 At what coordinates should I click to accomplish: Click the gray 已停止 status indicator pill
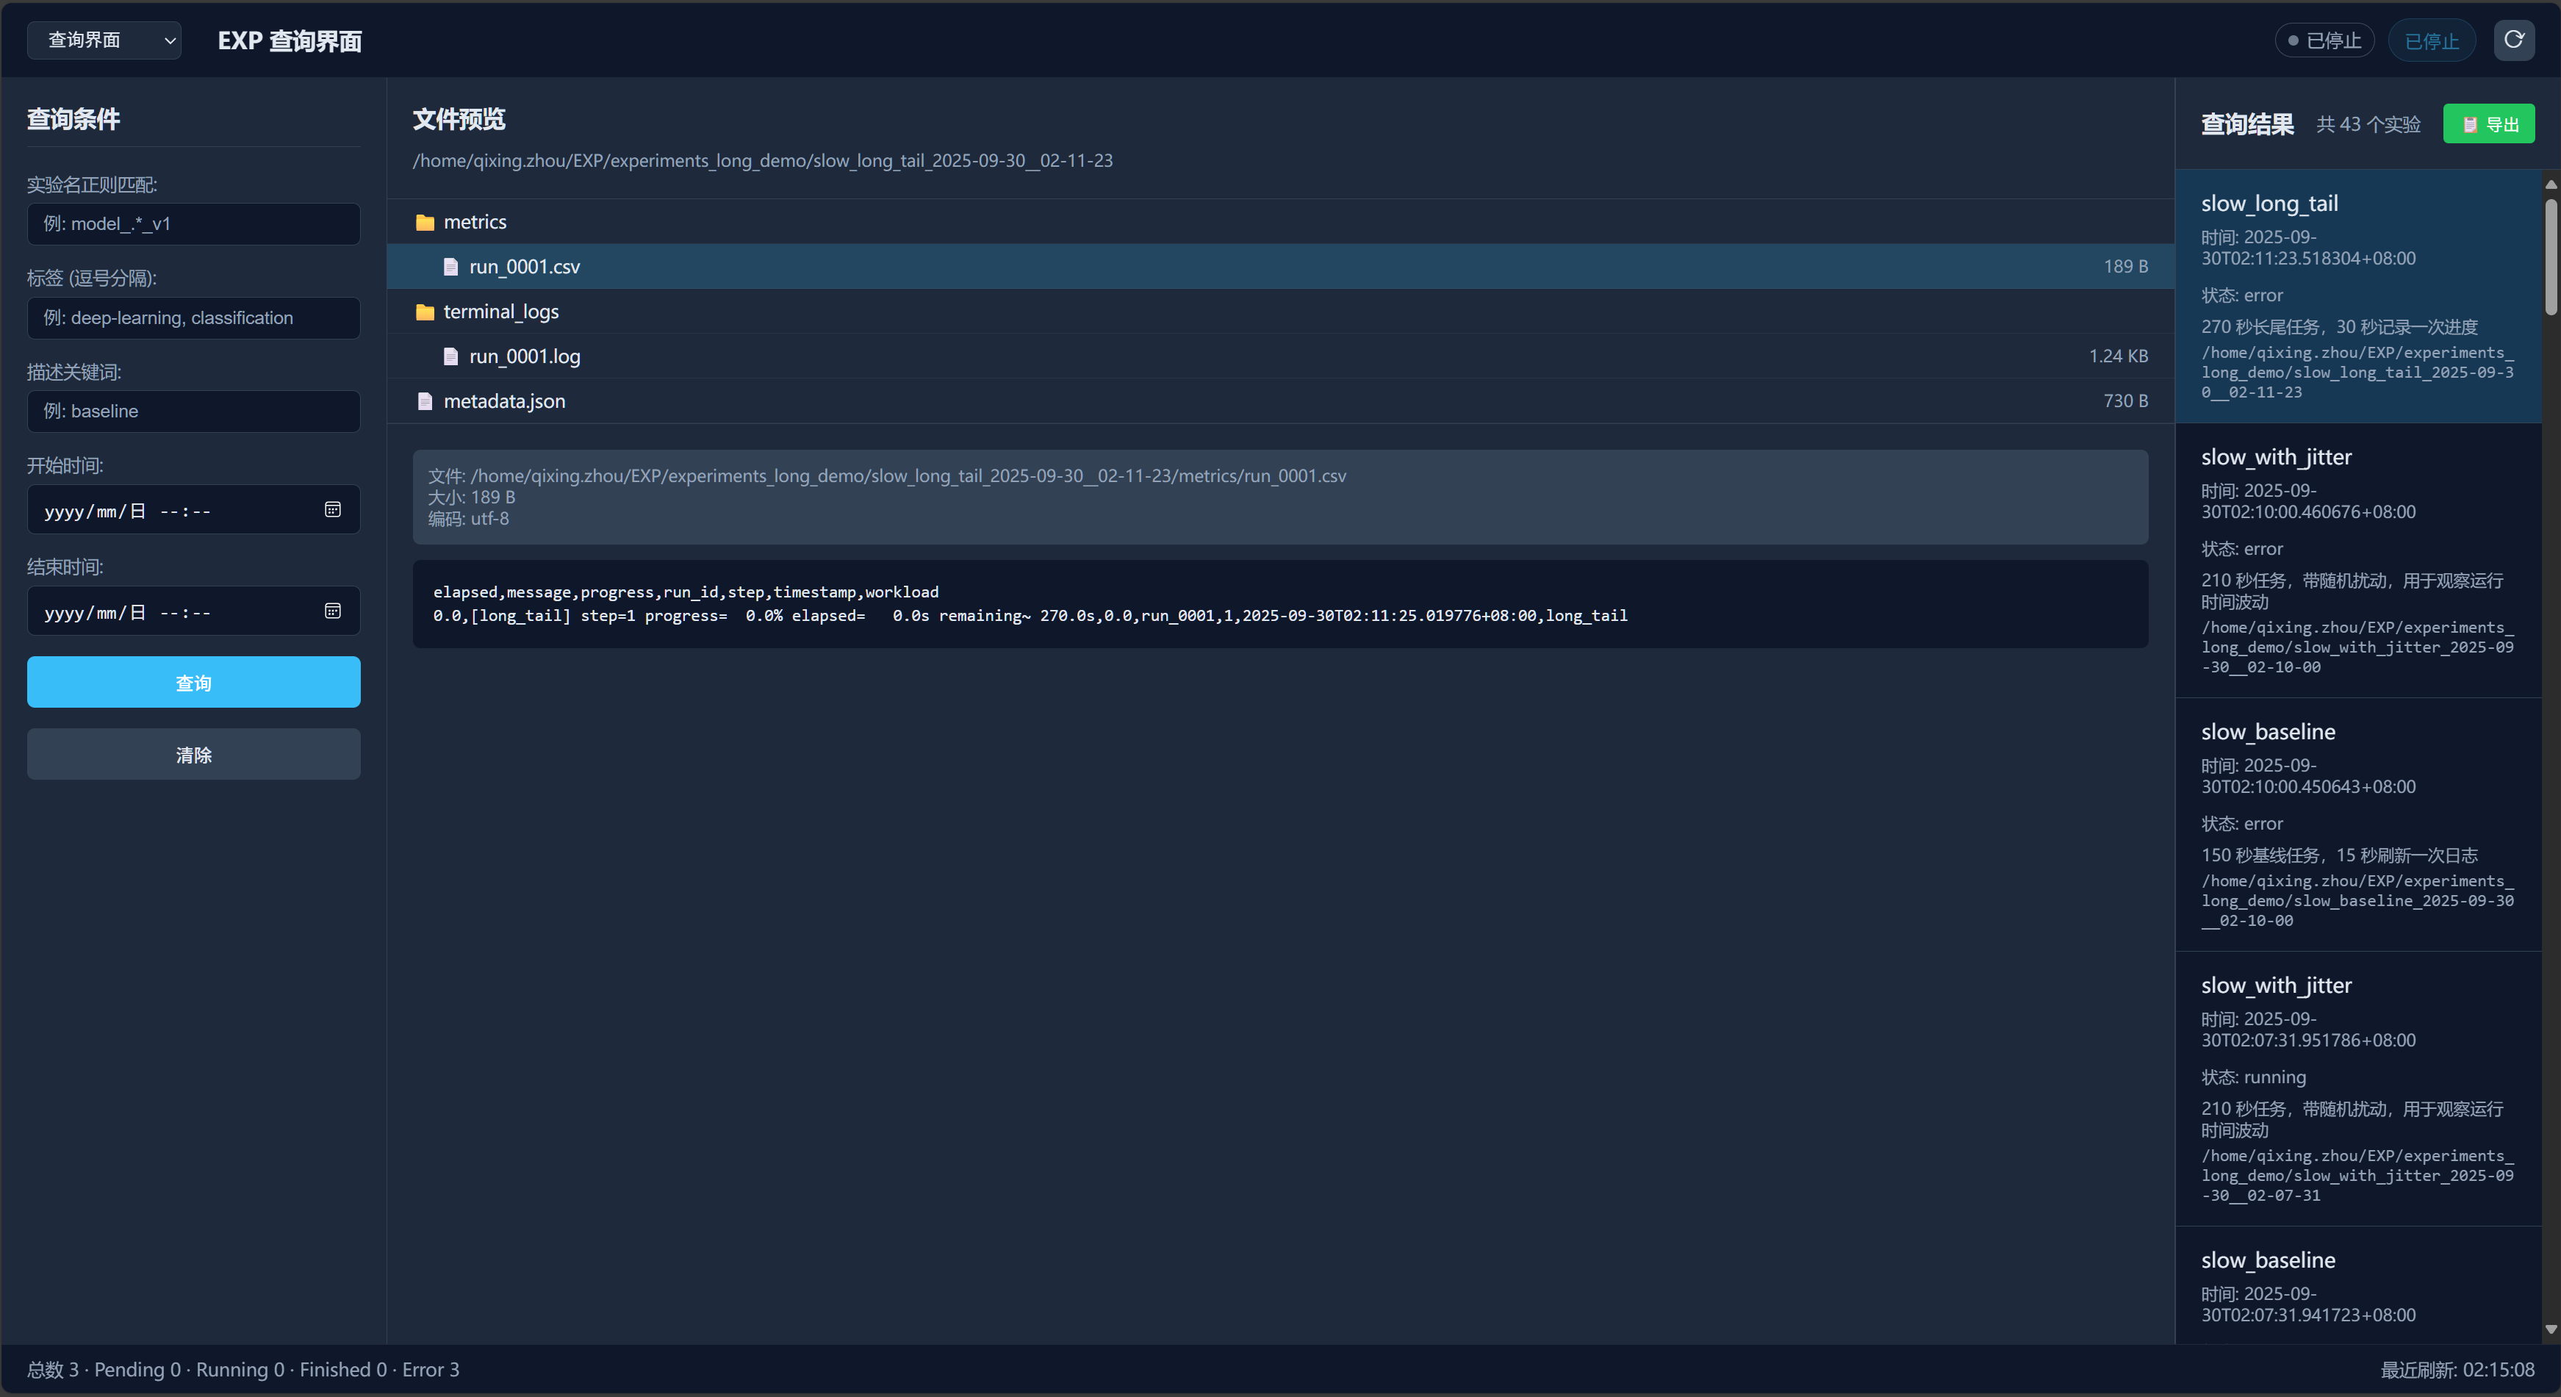[2324, 40]
